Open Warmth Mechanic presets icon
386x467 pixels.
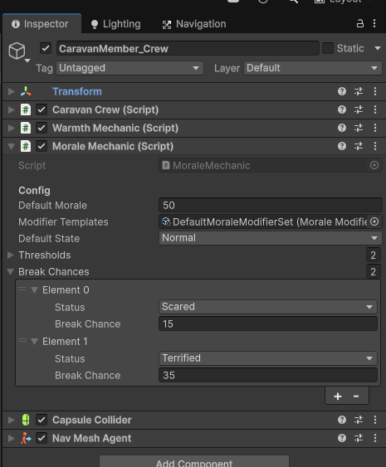(x=359, y=128)
